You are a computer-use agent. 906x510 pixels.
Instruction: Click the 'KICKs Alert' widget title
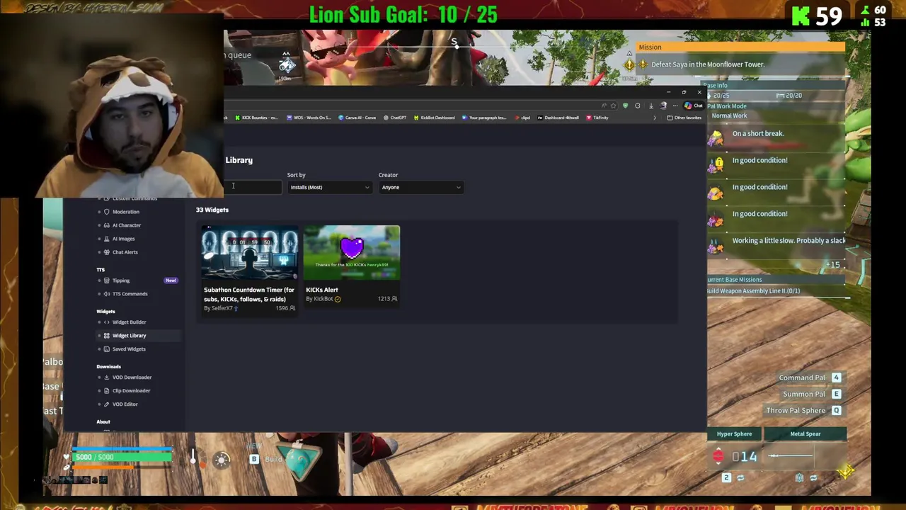point(322,290)
